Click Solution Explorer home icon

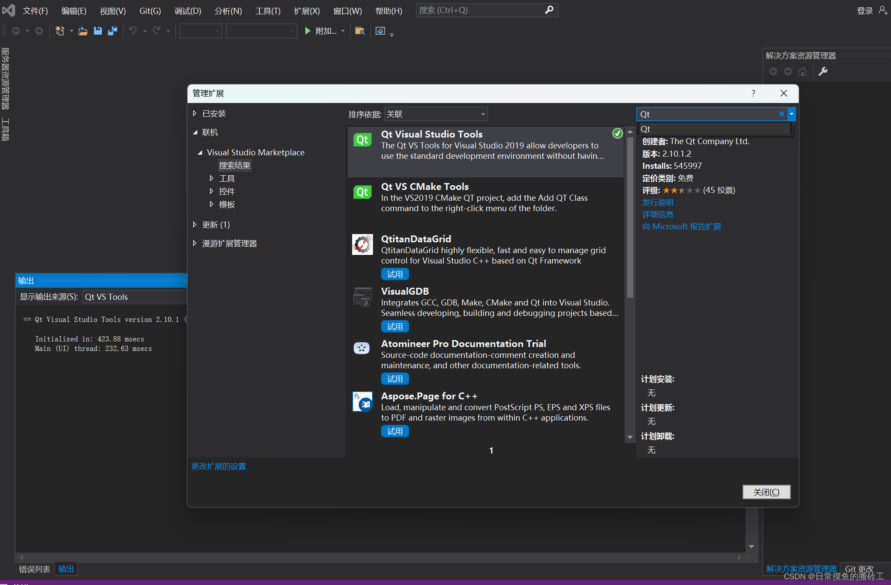[x=803, y=71]
